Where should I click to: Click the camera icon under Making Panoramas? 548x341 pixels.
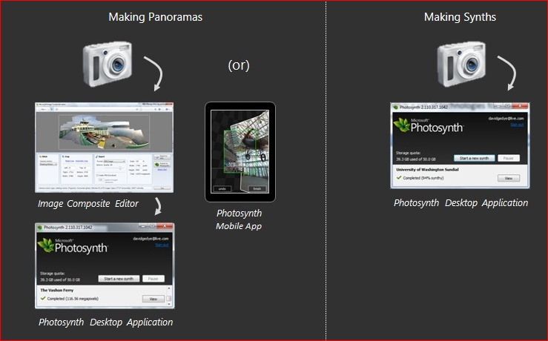(x=108, y=64)
